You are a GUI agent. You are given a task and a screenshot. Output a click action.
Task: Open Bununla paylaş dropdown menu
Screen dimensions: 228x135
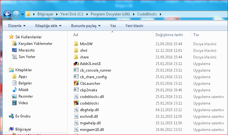[x=86, y=26]
